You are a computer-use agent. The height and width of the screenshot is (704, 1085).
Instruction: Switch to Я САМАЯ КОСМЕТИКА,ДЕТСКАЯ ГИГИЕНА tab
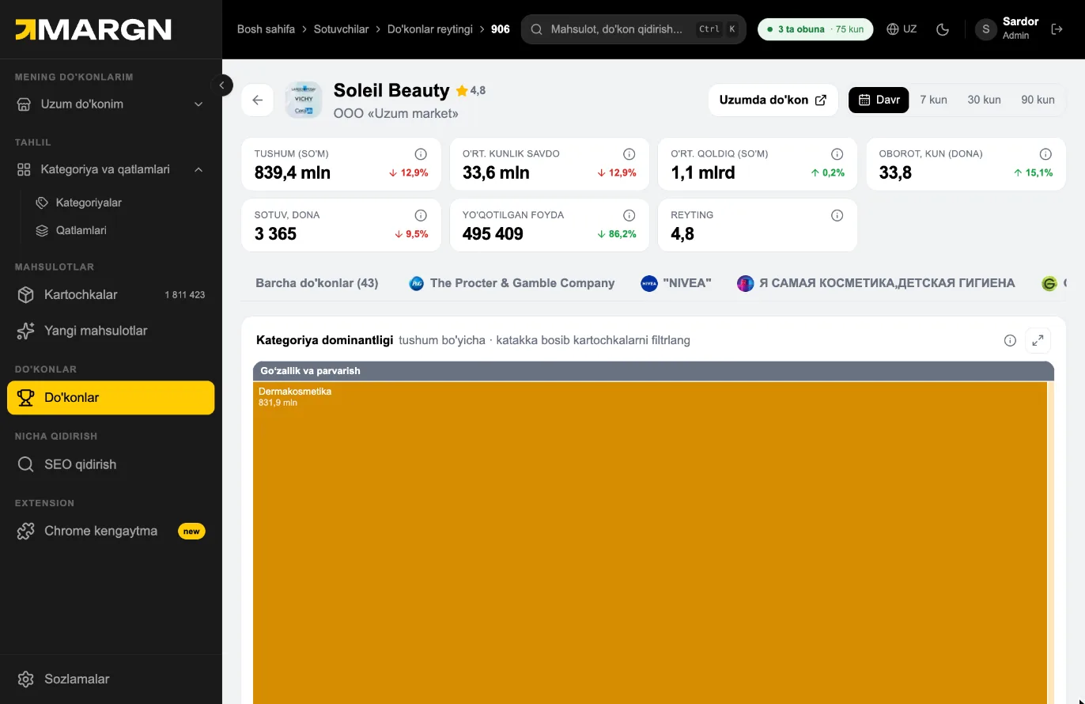coord(876,283)
